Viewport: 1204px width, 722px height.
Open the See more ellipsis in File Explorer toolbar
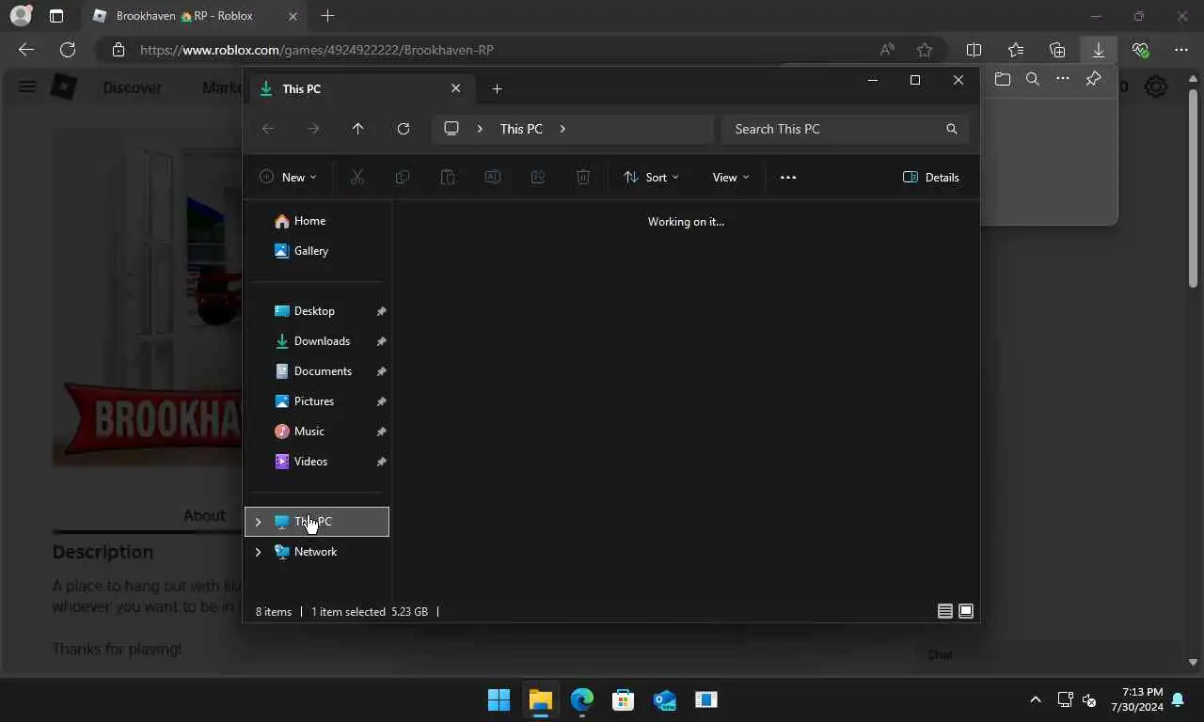tap(788, 177)
